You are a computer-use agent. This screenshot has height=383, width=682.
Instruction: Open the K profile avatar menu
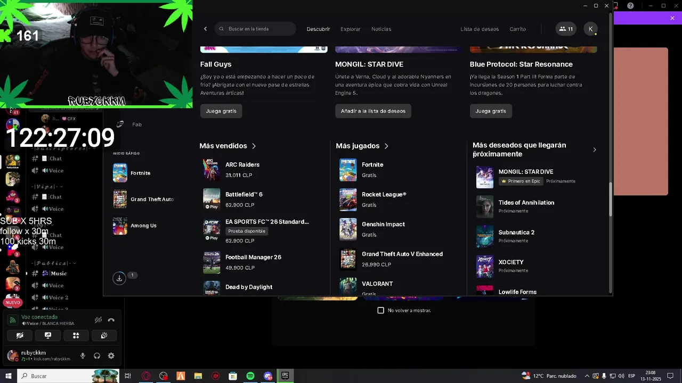590,29
